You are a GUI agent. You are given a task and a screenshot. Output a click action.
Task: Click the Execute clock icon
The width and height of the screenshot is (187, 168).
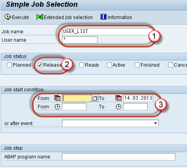[8, 17]
